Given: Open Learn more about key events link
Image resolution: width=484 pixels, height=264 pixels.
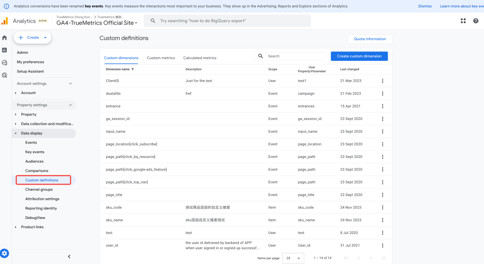Looking at the screenshot, I should point(462,6).
